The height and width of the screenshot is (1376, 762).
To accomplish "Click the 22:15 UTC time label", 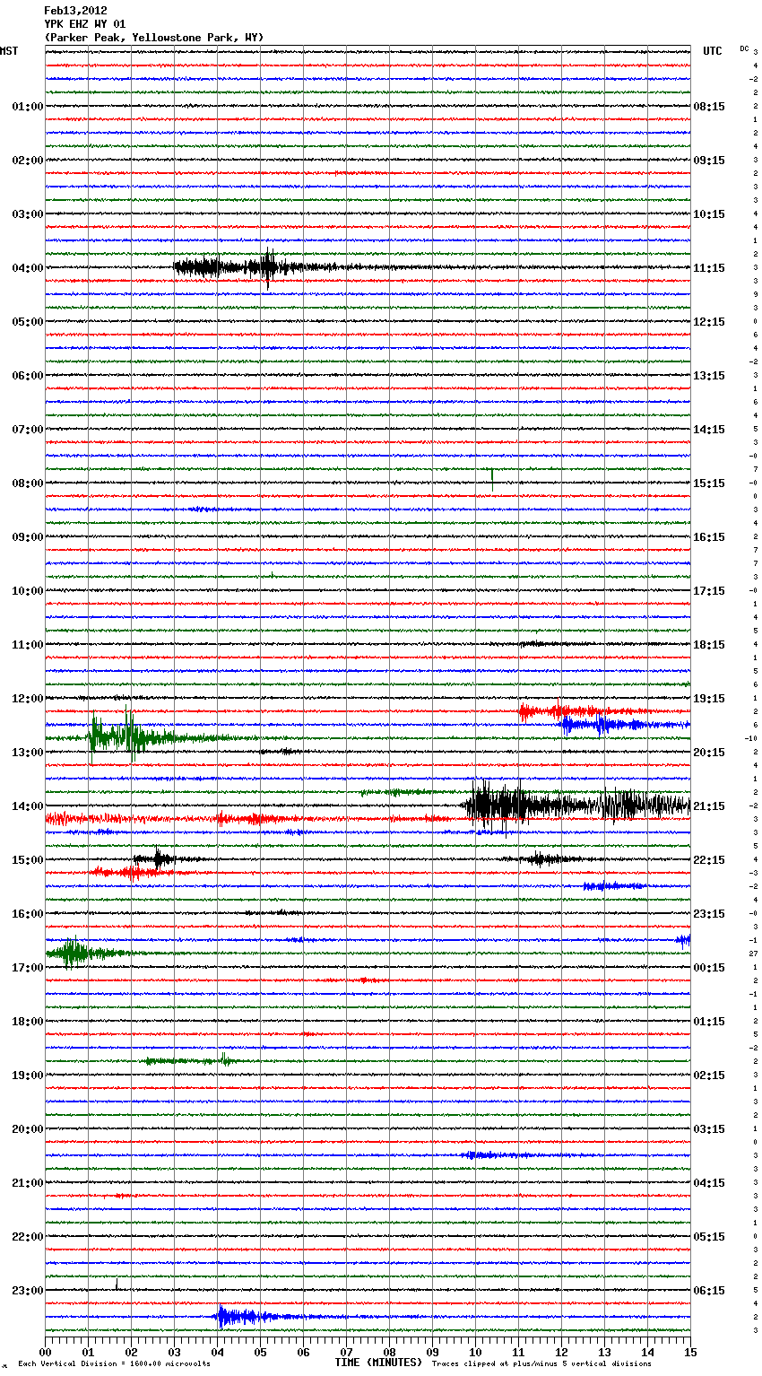I will point(709,860).
